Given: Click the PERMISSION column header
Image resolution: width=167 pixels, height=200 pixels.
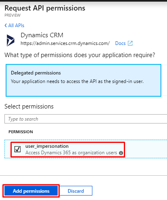Looking at the screenshot, I should (21, 132).
